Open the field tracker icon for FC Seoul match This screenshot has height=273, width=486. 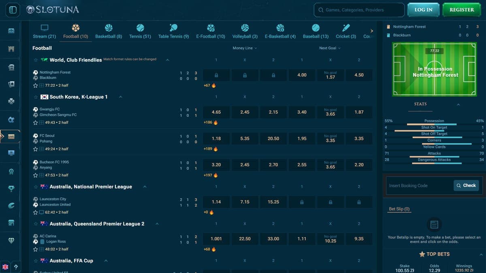click(41, 149)
